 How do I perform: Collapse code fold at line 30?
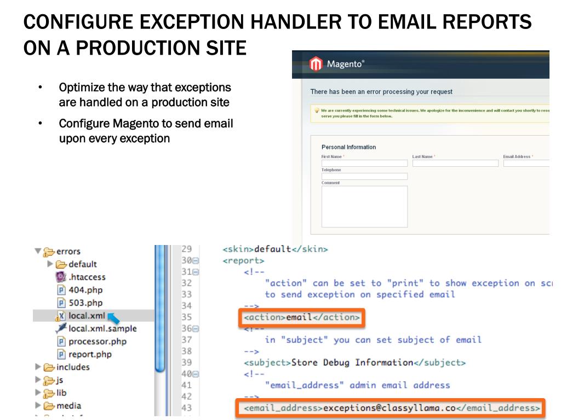196,261
